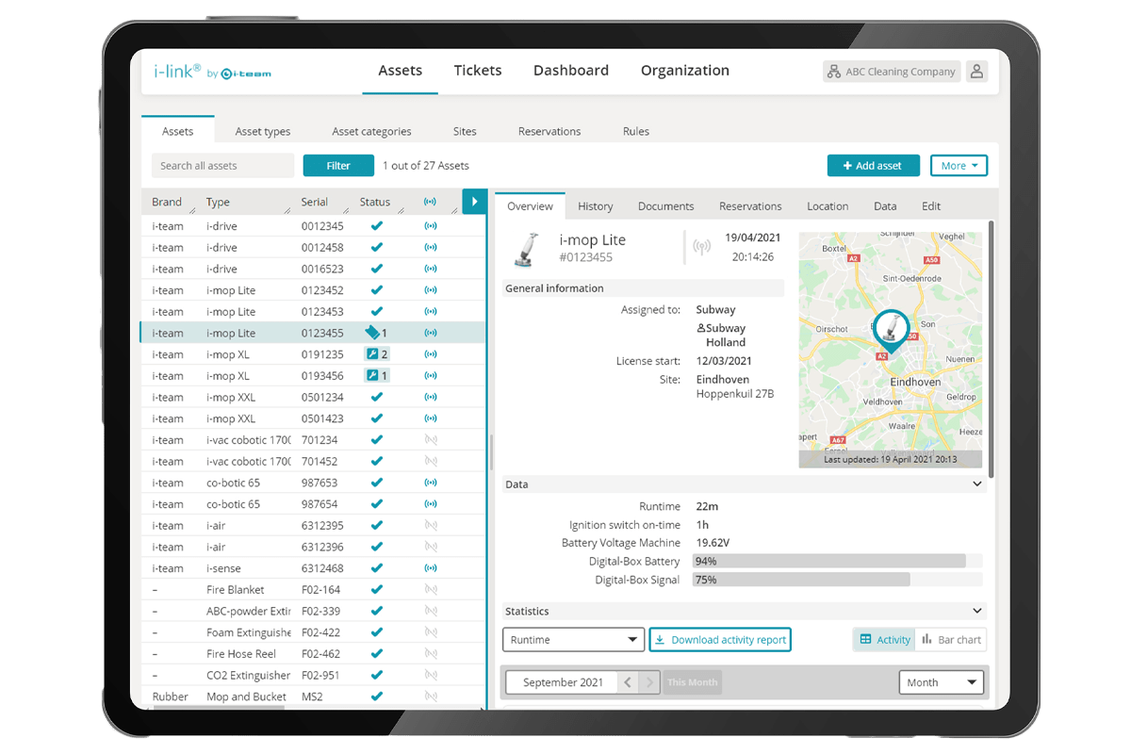Open the Runtime statistics dropdown
Viewport: 1131px width, 754px height.
573,640
